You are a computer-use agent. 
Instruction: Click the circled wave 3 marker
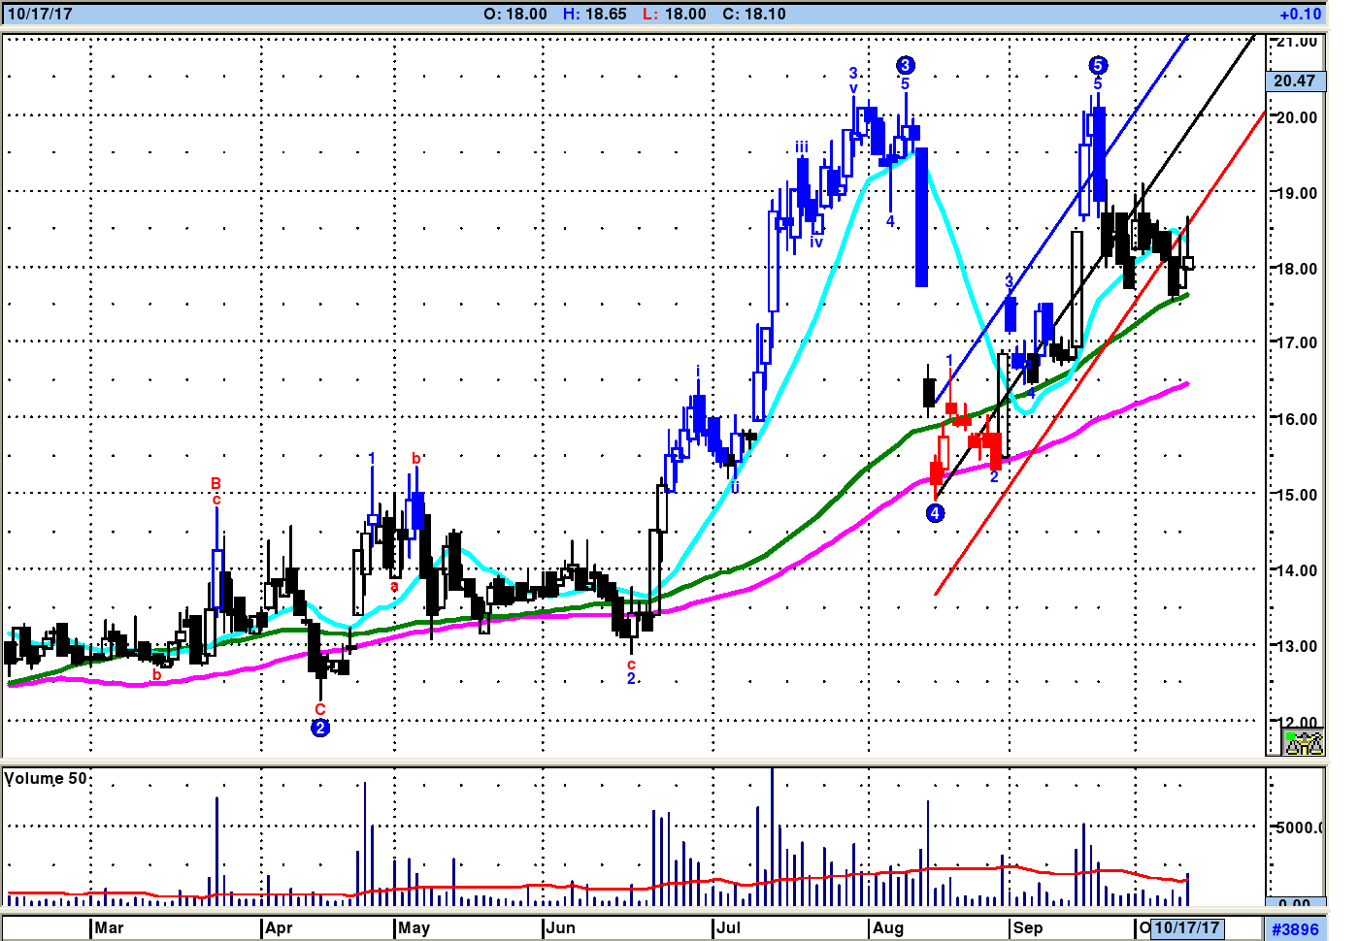point(905,65)
